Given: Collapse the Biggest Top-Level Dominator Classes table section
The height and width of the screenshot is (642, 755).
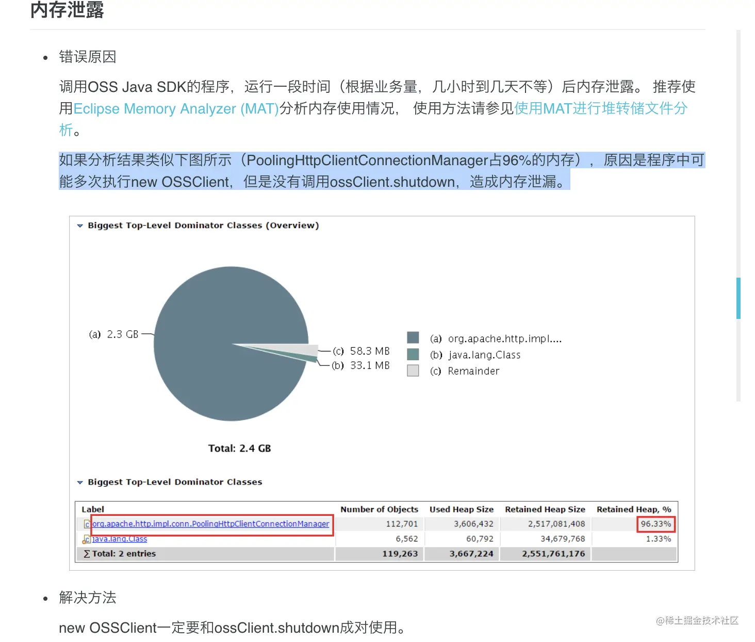Looking at the screenshot, I should click(80, 482).
